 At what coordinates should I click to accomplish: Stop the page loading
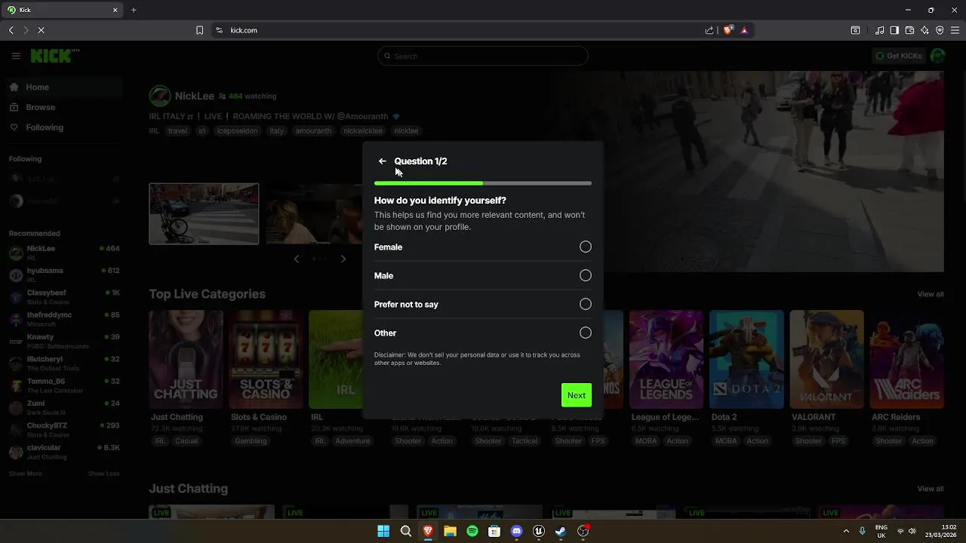pyautogui.click(x=41, y=30)
